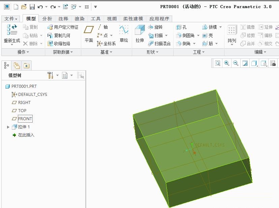Switch to the model tree tab icon
279x208 pixels.
[7, 66]
